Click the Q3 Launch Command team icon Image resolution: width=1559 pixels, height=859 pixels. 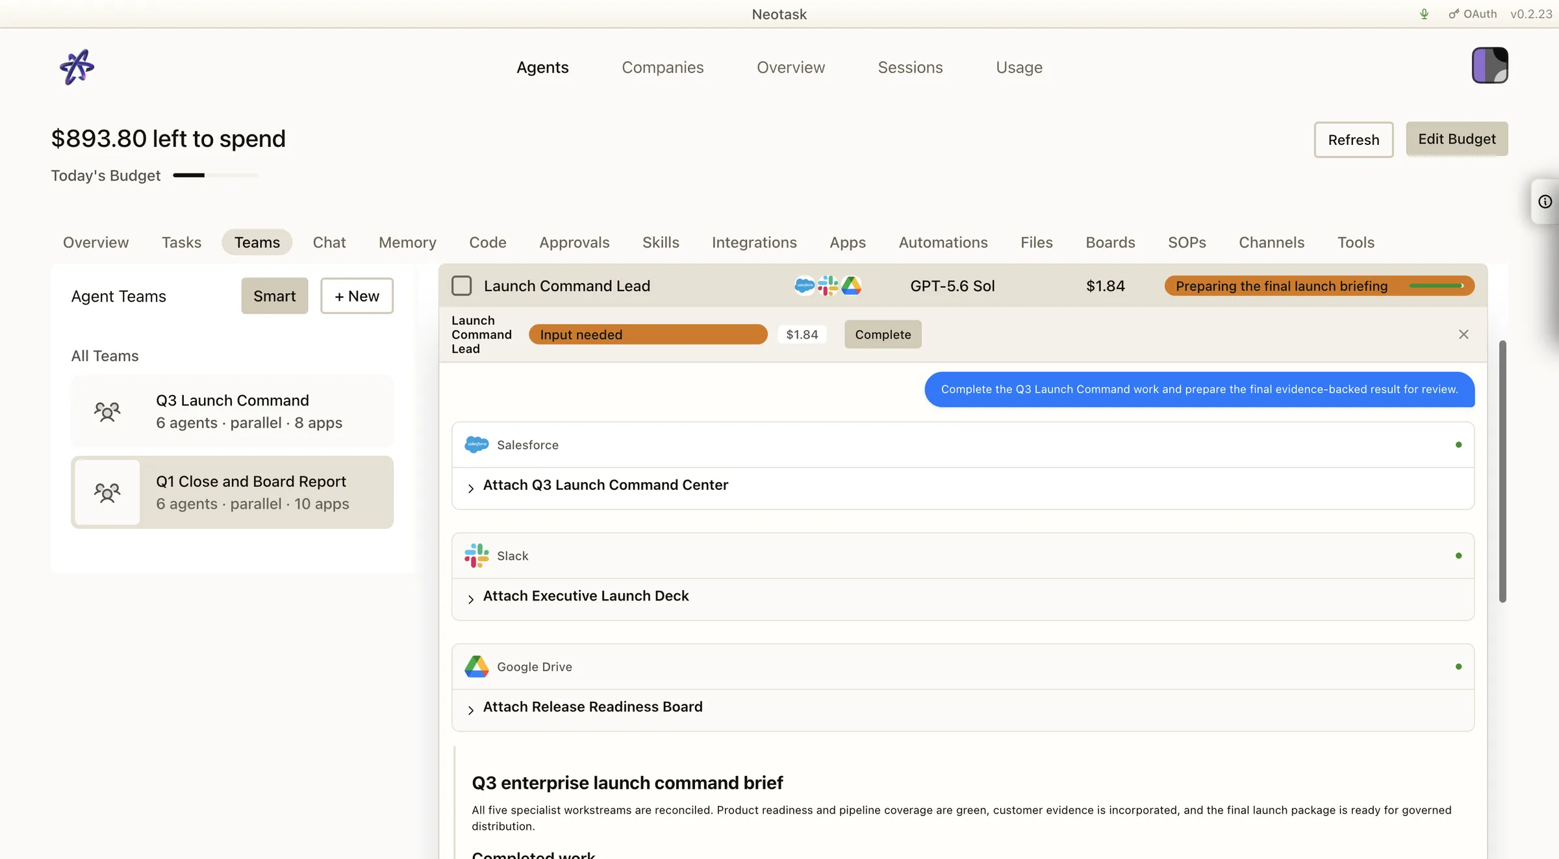107,411
